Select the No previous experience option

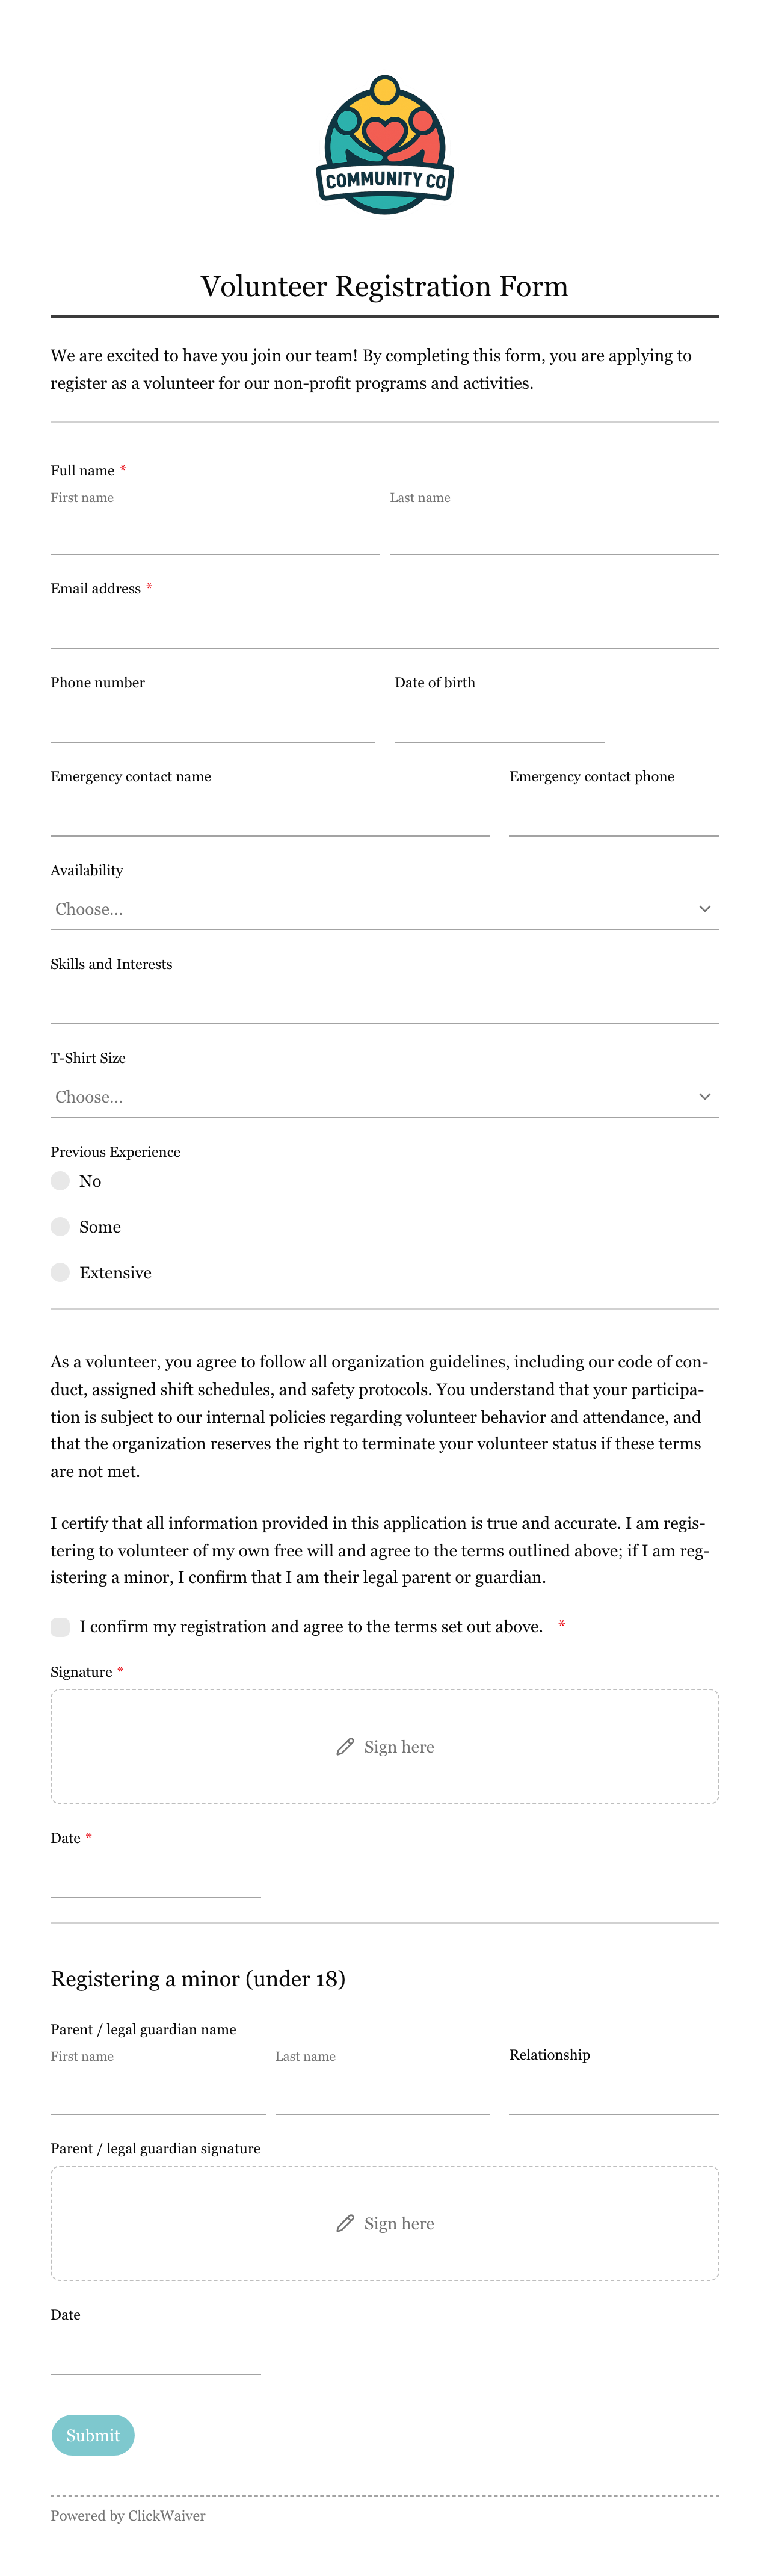tap(60, 1181)
